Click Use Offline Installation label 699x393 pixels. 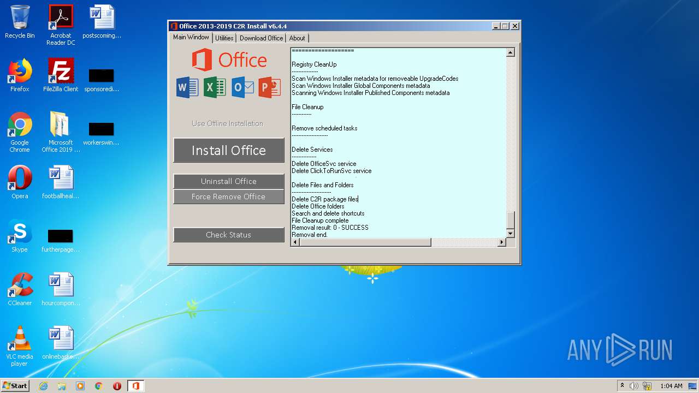pyautogui.click(x=227, y=123)
